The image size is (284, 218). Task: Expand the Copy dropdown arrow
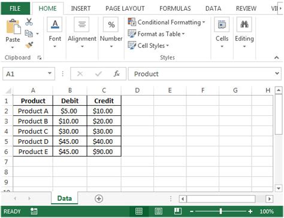pos(37,33)
